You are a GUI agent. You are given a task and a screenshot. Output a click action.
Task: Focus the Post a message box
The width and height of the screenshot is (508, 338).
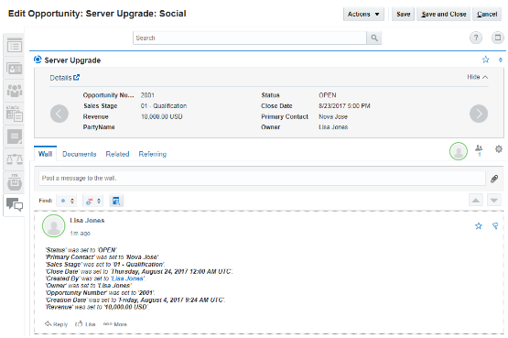coord(262,179)
